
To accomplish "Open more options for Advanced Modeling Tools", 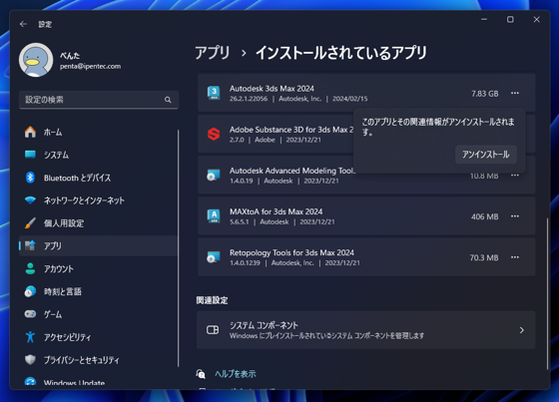I will (515, 176).
